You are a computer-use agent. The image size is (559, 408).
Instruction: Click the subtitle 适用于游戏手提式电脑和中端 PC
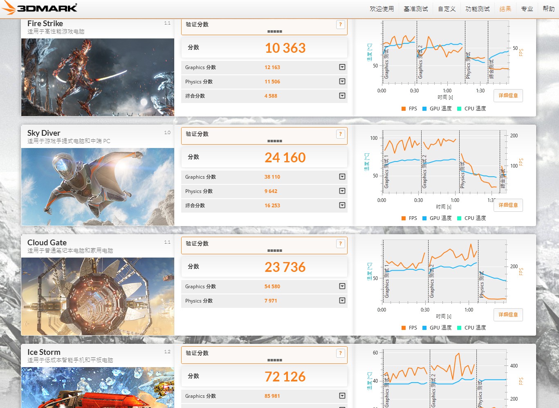tap(69, 141)
